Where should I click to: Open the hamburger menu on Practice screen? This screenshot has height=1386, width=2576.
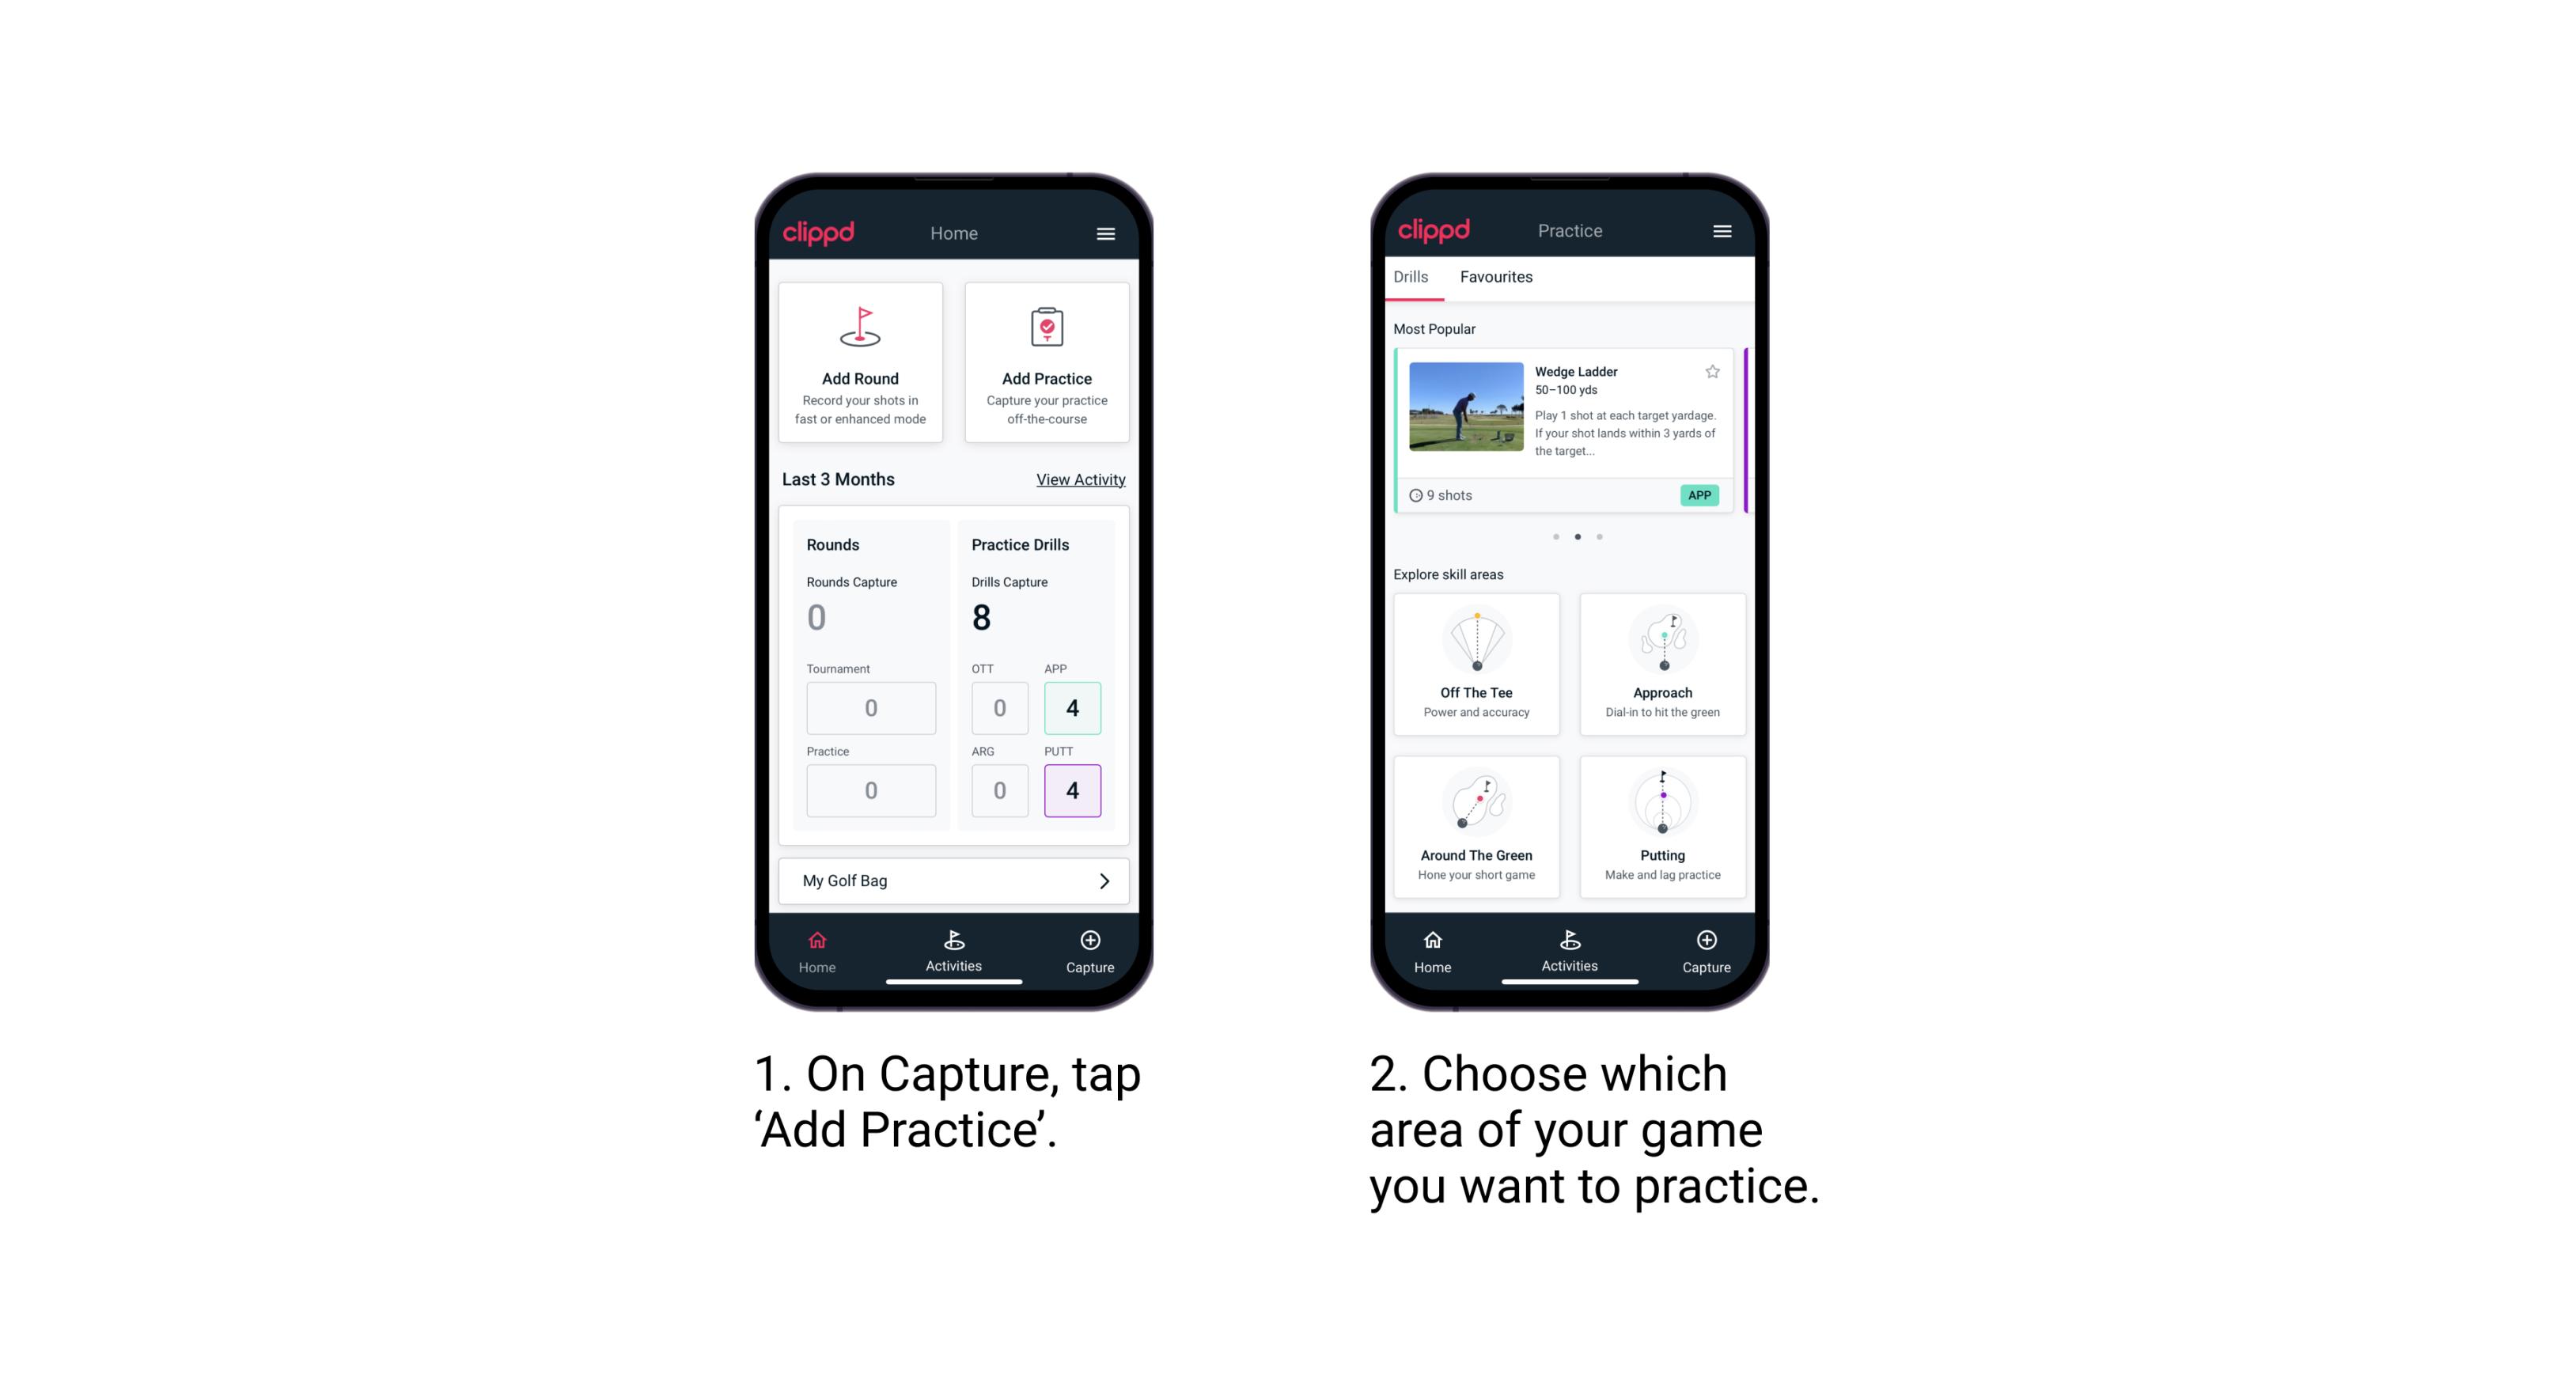point(1722,232)
